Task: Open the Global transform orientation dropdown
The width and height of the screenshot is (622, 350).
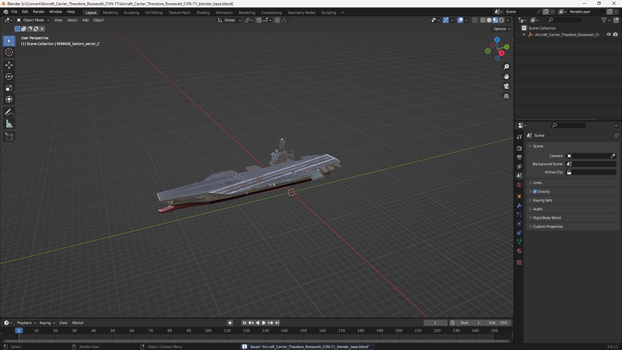Action: click(x=229, y=20)
